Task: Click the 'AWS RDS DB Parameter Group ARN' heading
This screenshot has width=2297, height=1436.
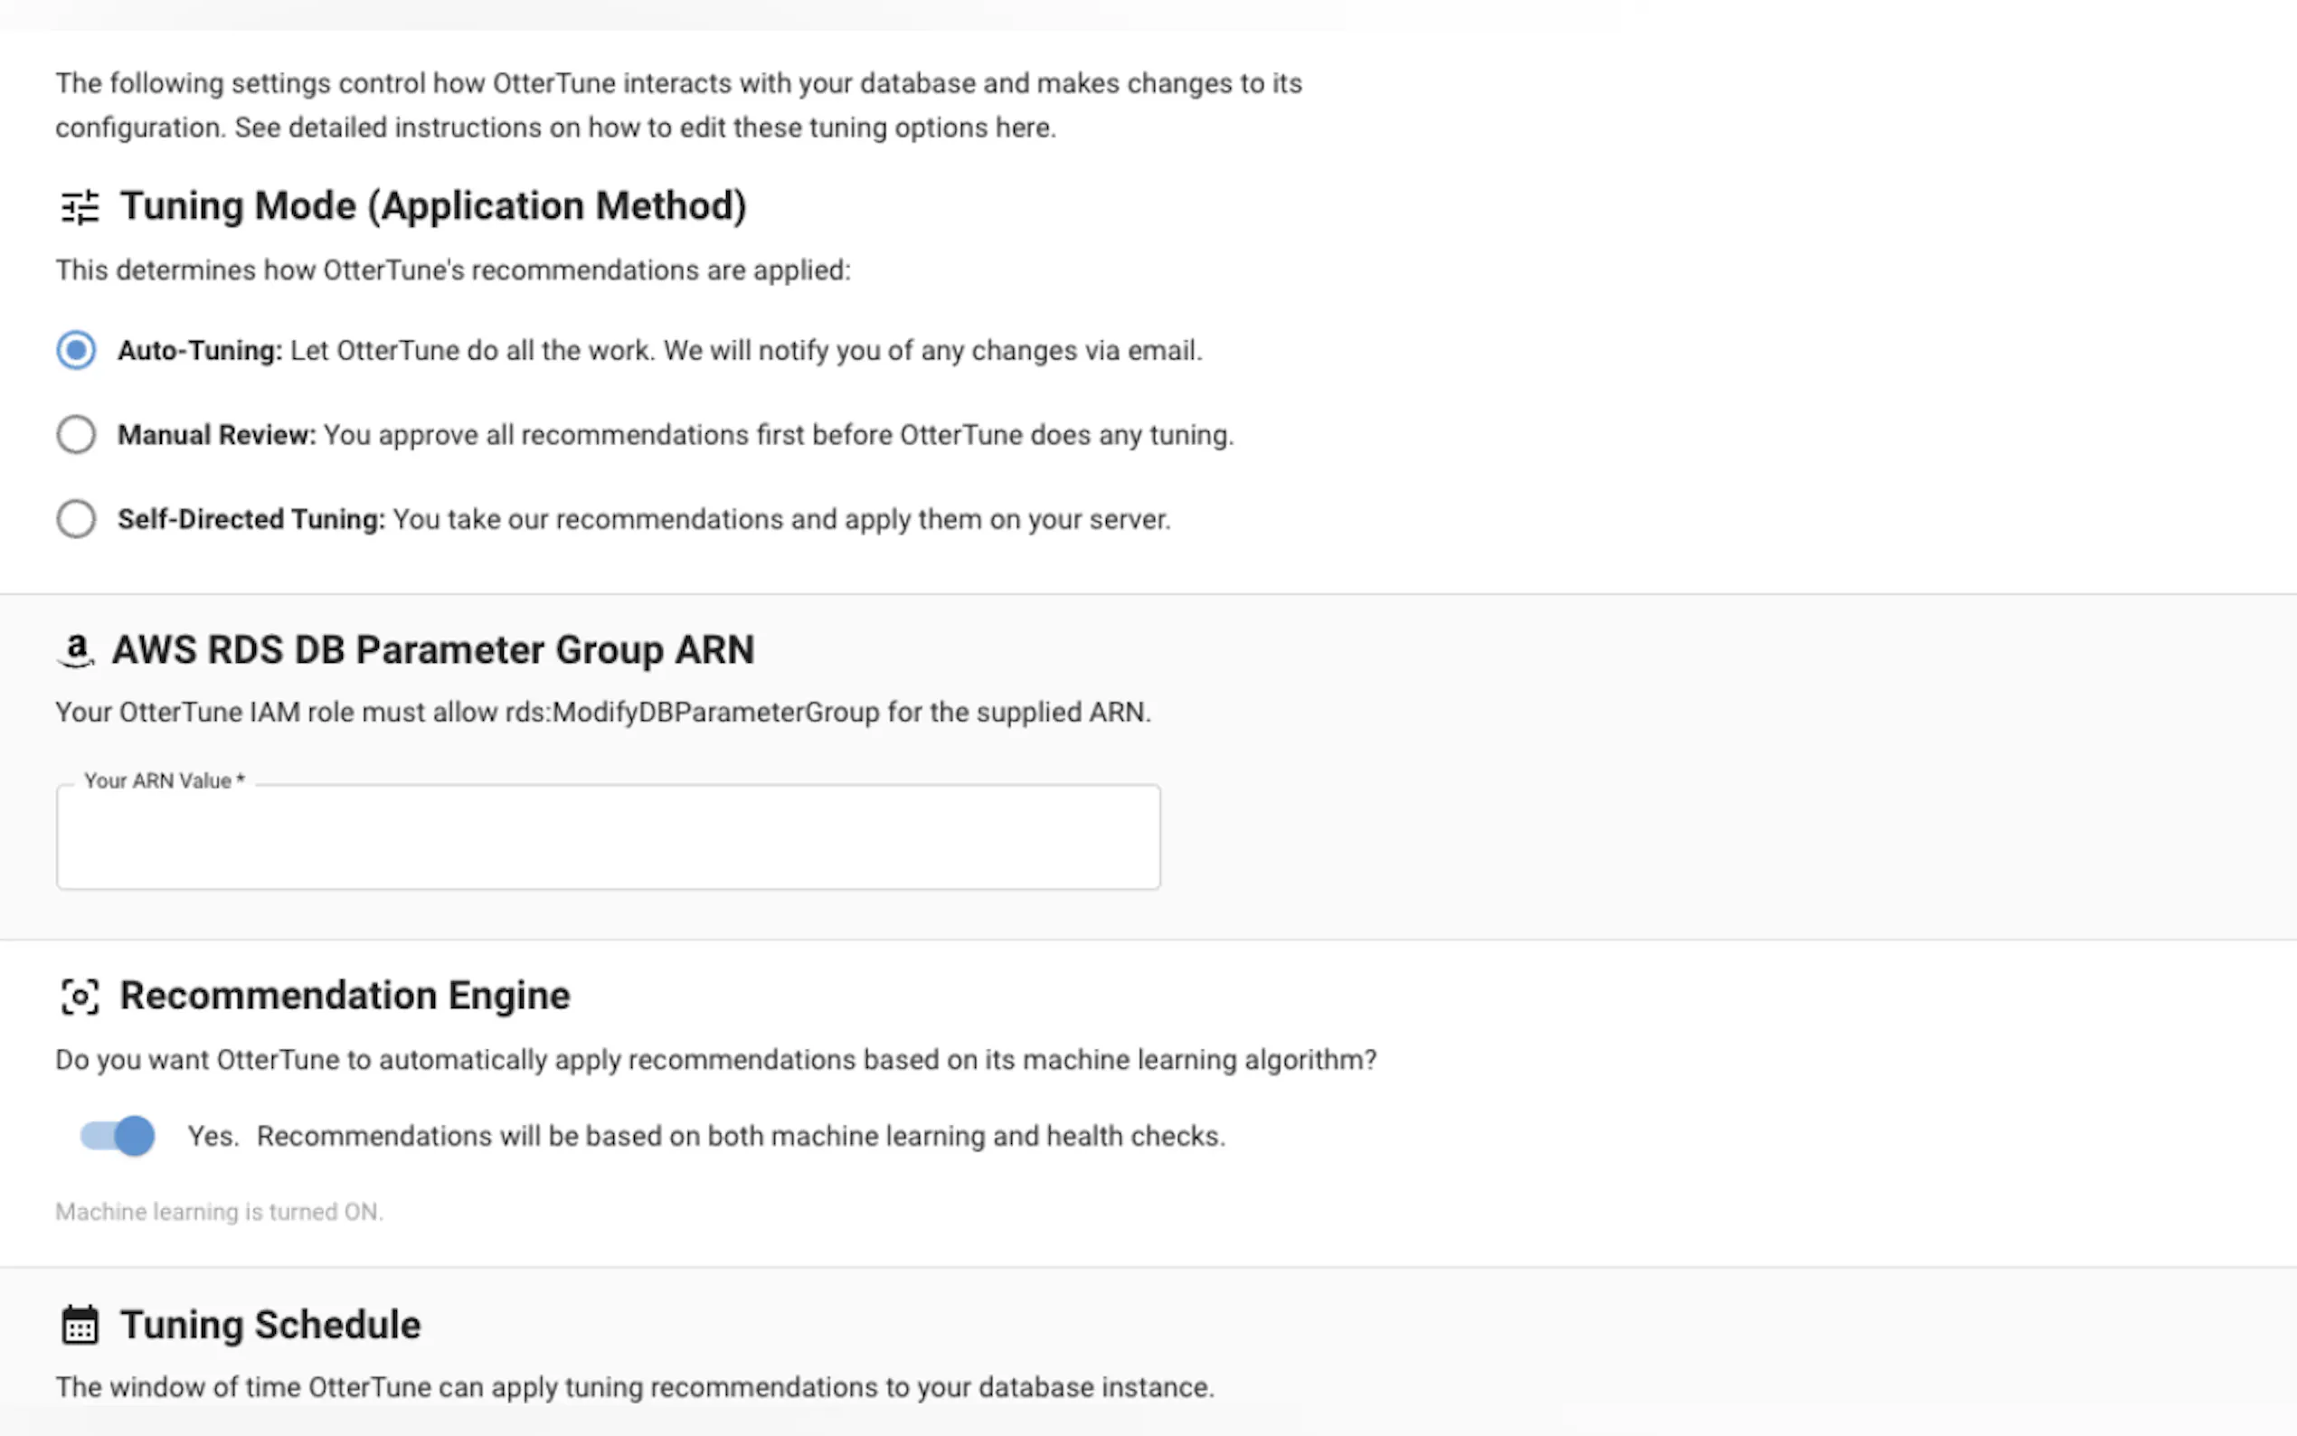Action: point(433,650)
